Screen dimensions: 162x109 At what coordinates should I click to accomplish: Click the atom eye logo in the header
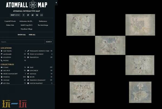(33, 5)
